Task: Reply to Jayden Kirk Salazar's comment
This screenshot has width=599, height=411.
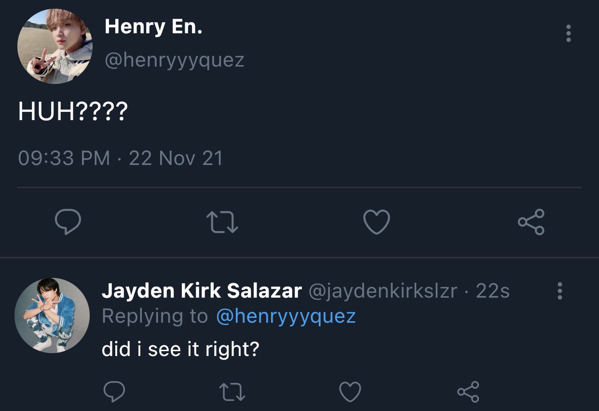Action: 114,391
